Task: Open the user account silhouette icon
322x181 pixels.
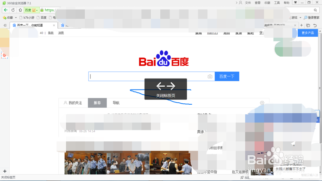Action: point(241,3)
